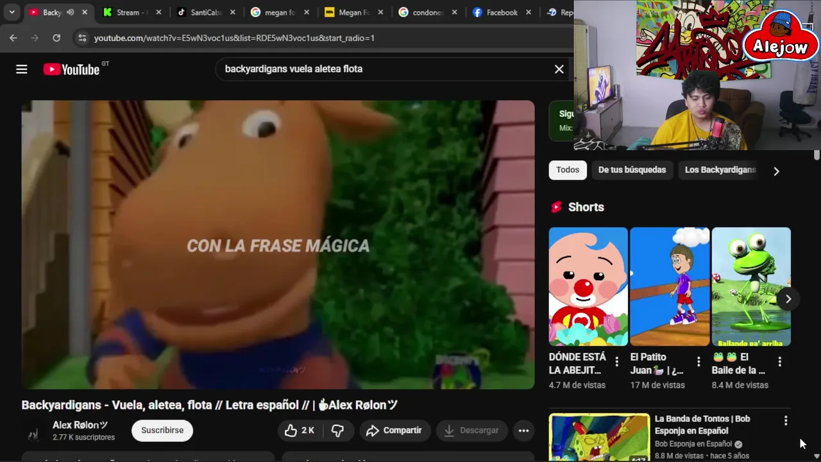
Task: Dislike the video with thumbs down
Action: tap(337, 431)
